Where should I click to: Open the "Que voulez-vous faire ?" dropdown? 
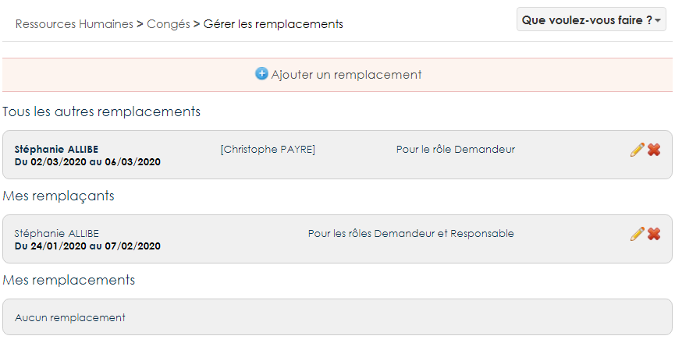591,19
